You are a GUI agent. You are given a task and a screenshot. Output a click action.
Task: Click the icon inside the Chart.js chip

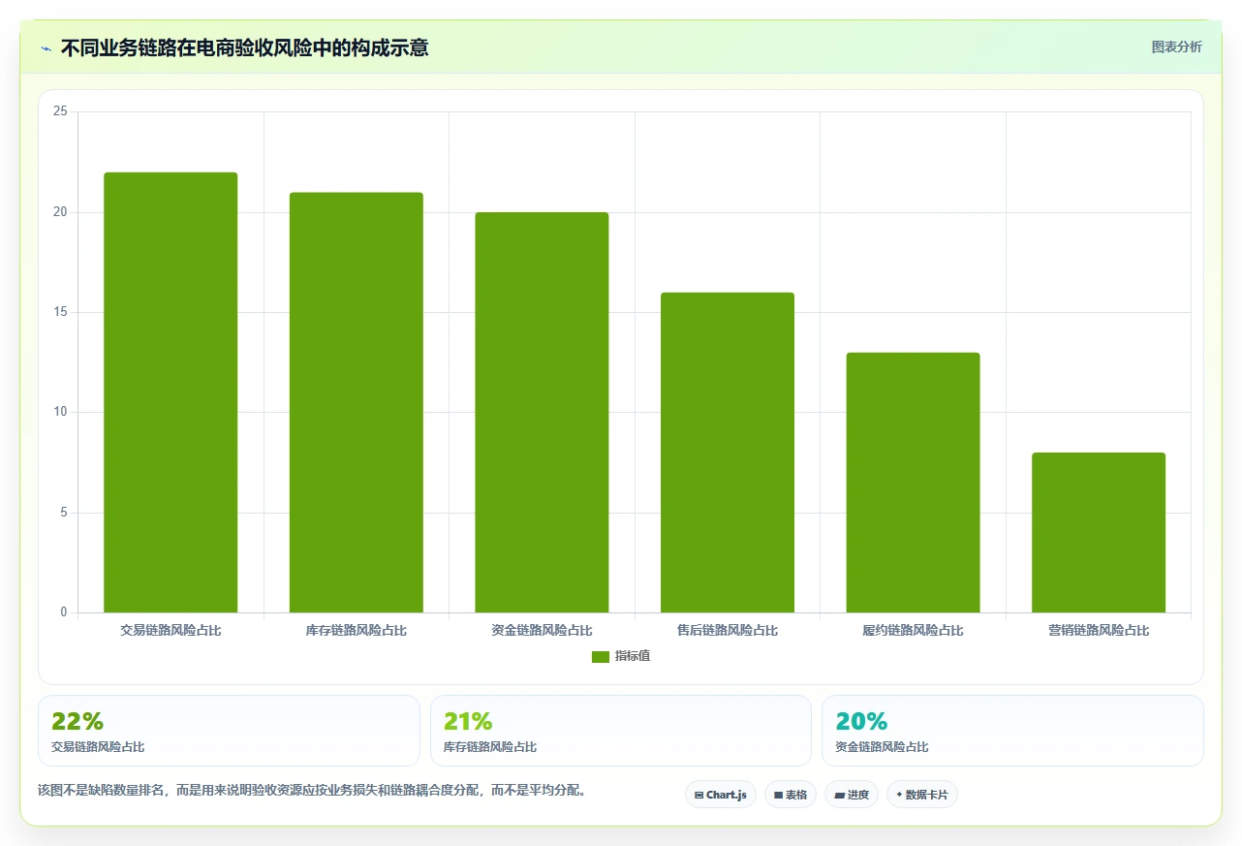(699, 795)
